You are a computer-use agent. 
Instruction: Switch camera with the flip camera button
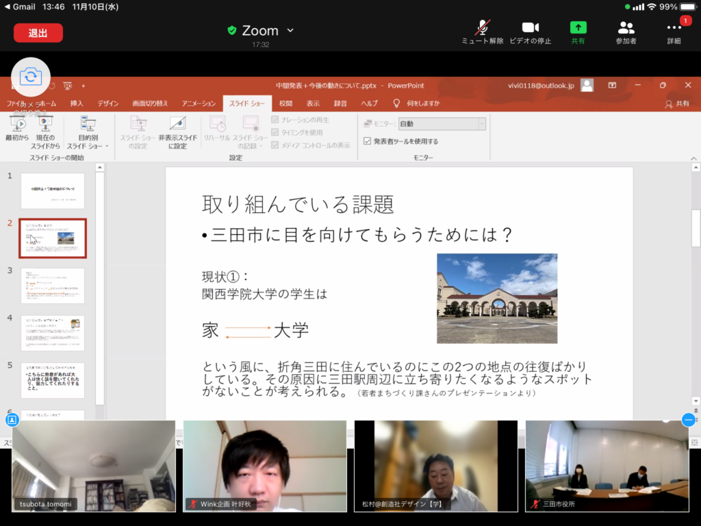click(30, 77)
